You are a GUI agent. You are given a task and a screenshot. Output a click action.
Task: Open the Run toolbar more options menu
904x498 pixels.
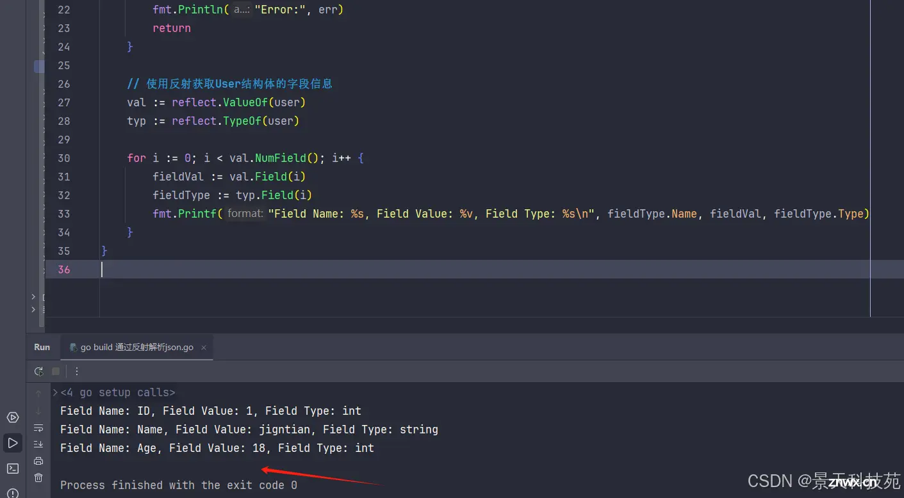(x=77, y=371)
